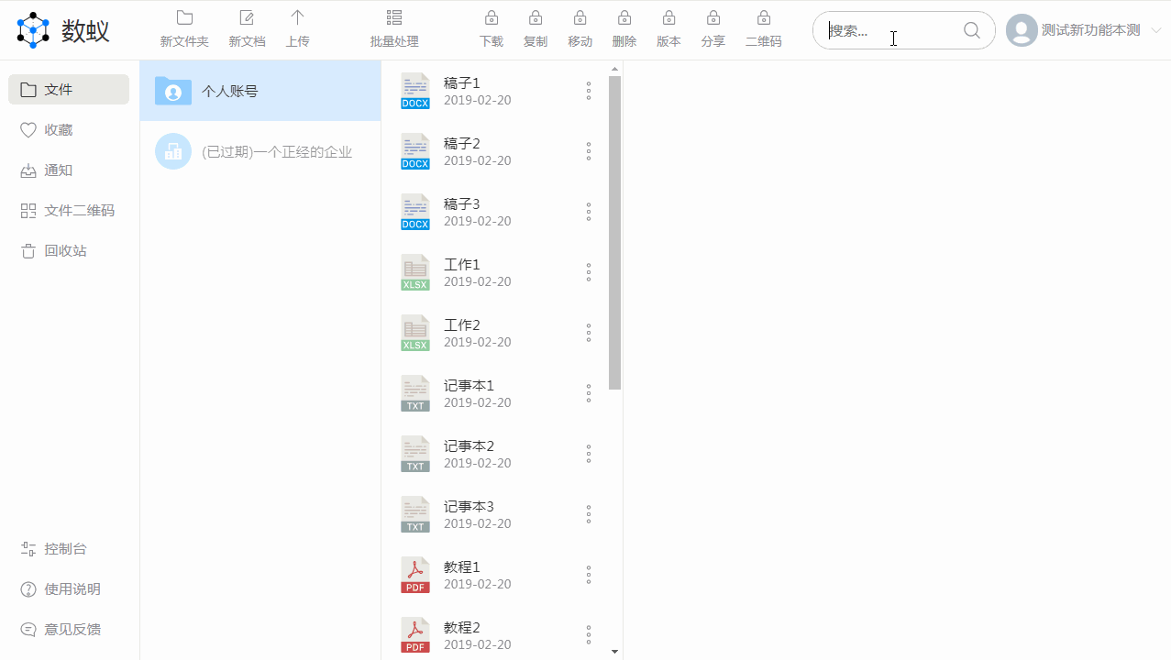Click the 测试新功能本测 username

coord(1091,30)
